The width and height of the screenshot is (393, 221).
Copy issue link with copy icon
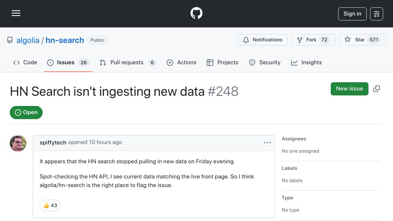tap(377, 89)
